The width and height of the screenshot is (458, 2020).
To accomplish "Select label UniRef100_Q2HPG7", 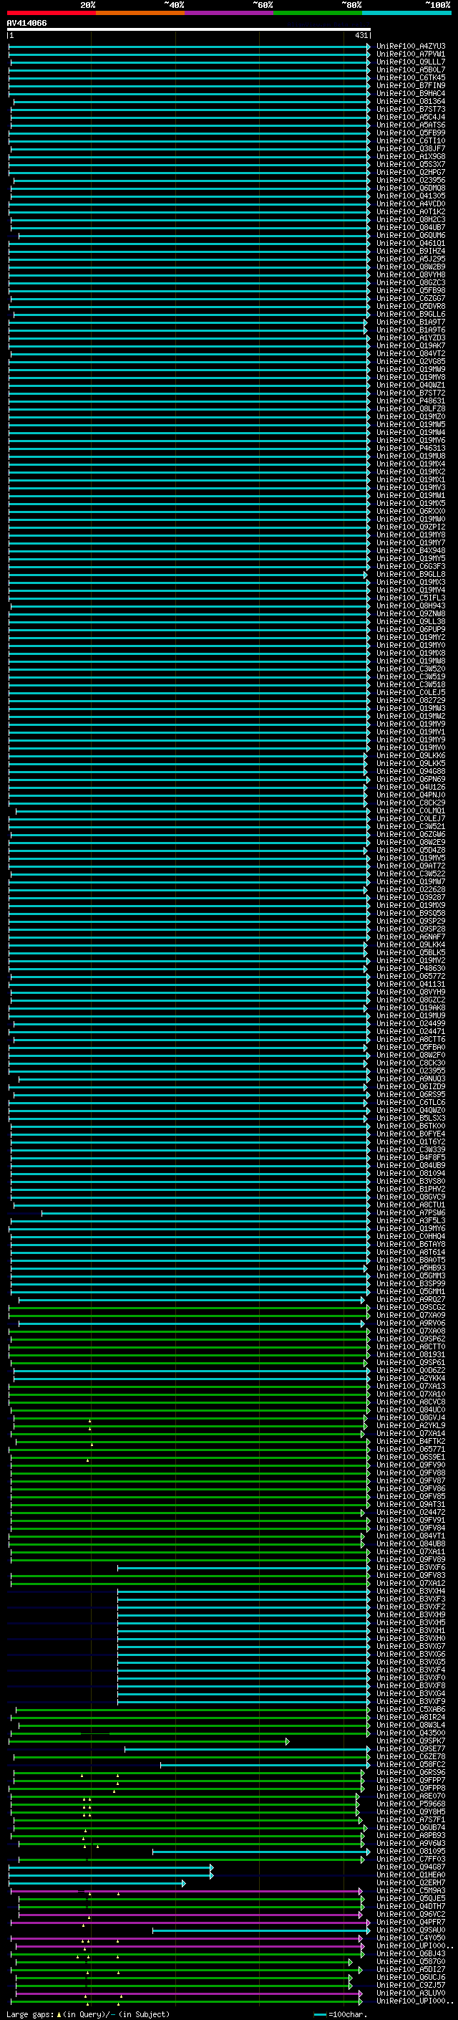I will point(411,173).
